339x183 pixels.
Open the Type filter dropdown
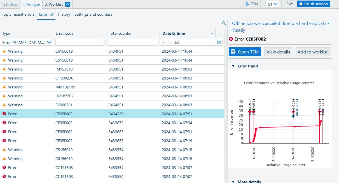pyautogui.click(x=50, y=43)
